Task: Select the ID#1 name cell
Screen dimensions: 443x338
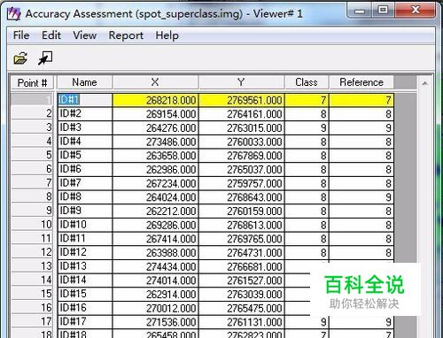Action: click(84, 100)
